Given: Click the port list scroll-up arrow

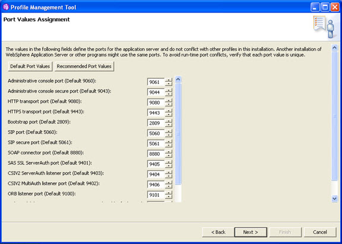Looking at the screenshot, I should pyautogui.click(x=178, y=80).
